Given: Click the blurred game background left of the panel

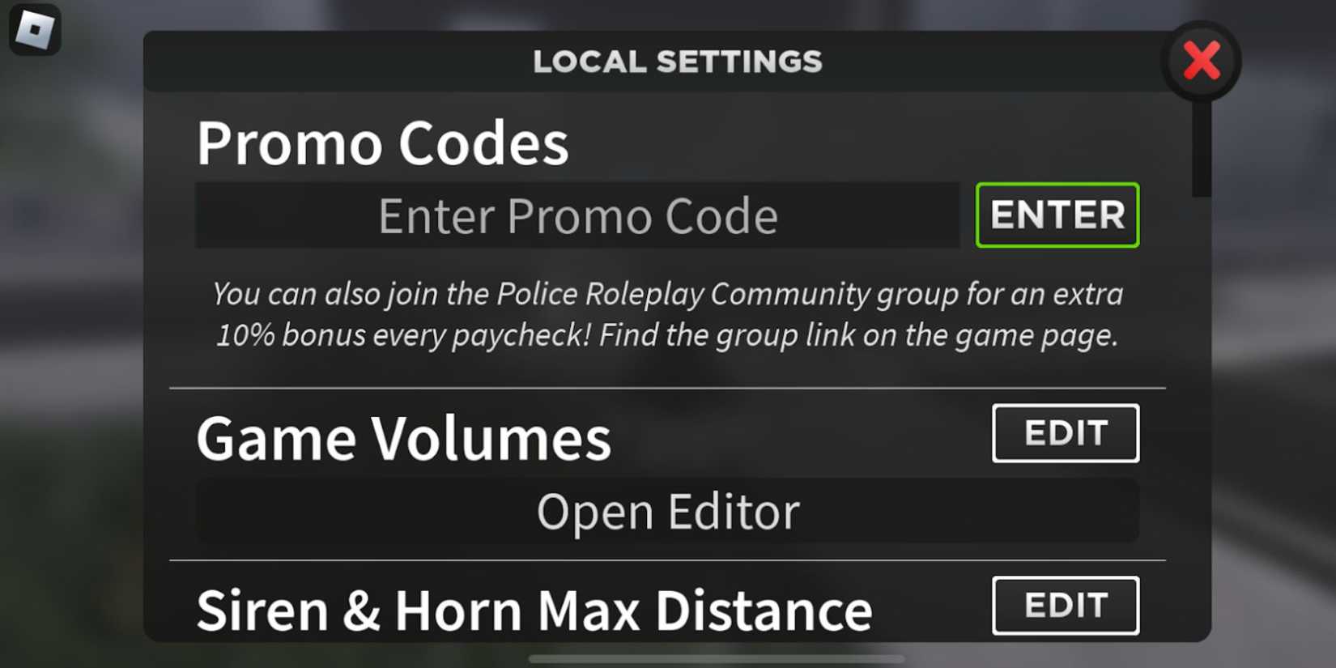Looking at the screenshot, I should [71, 364].
